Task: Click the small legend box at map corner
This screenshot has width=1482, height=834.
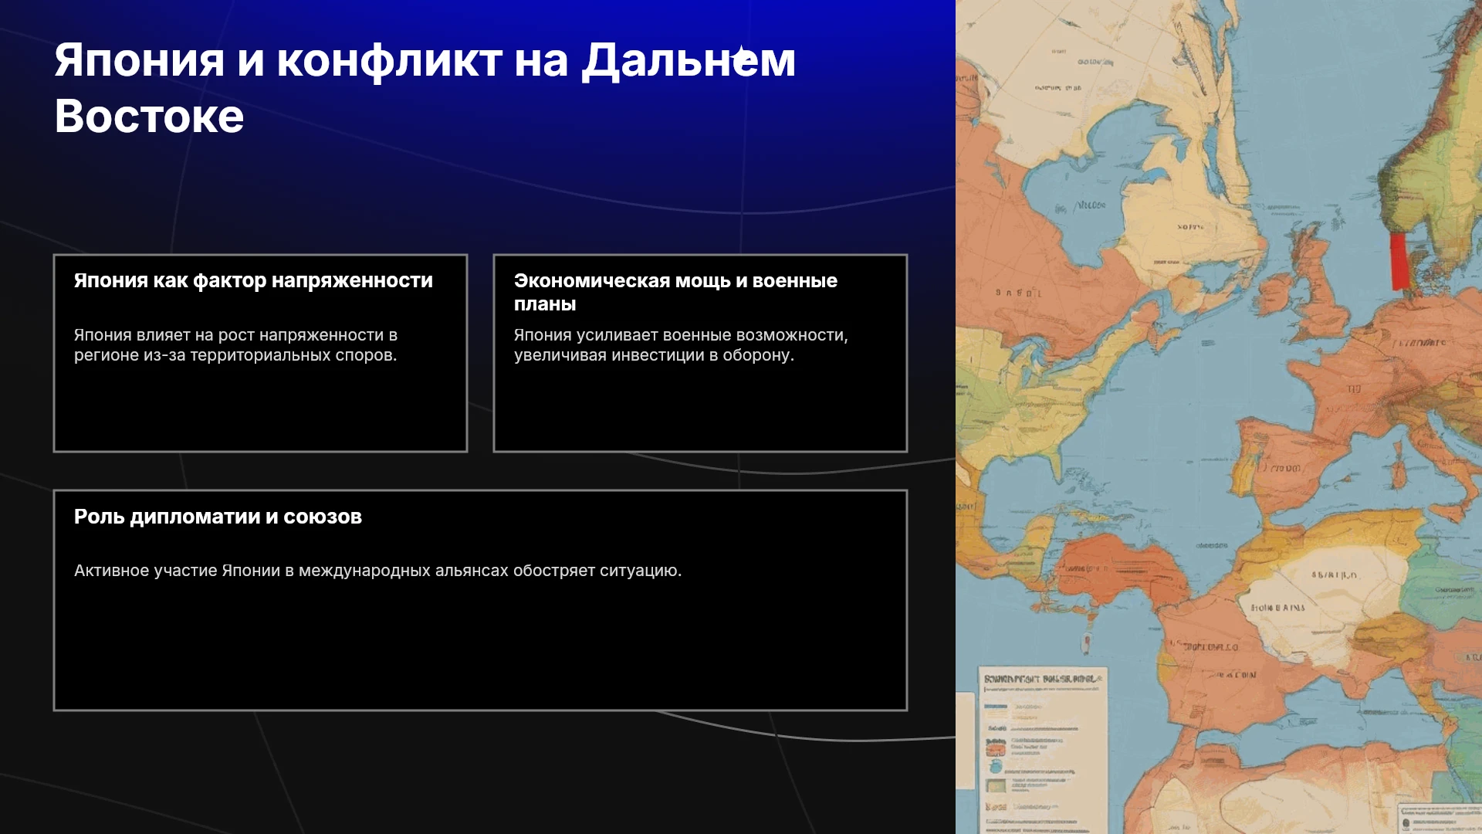Action: pos(1441,819)
